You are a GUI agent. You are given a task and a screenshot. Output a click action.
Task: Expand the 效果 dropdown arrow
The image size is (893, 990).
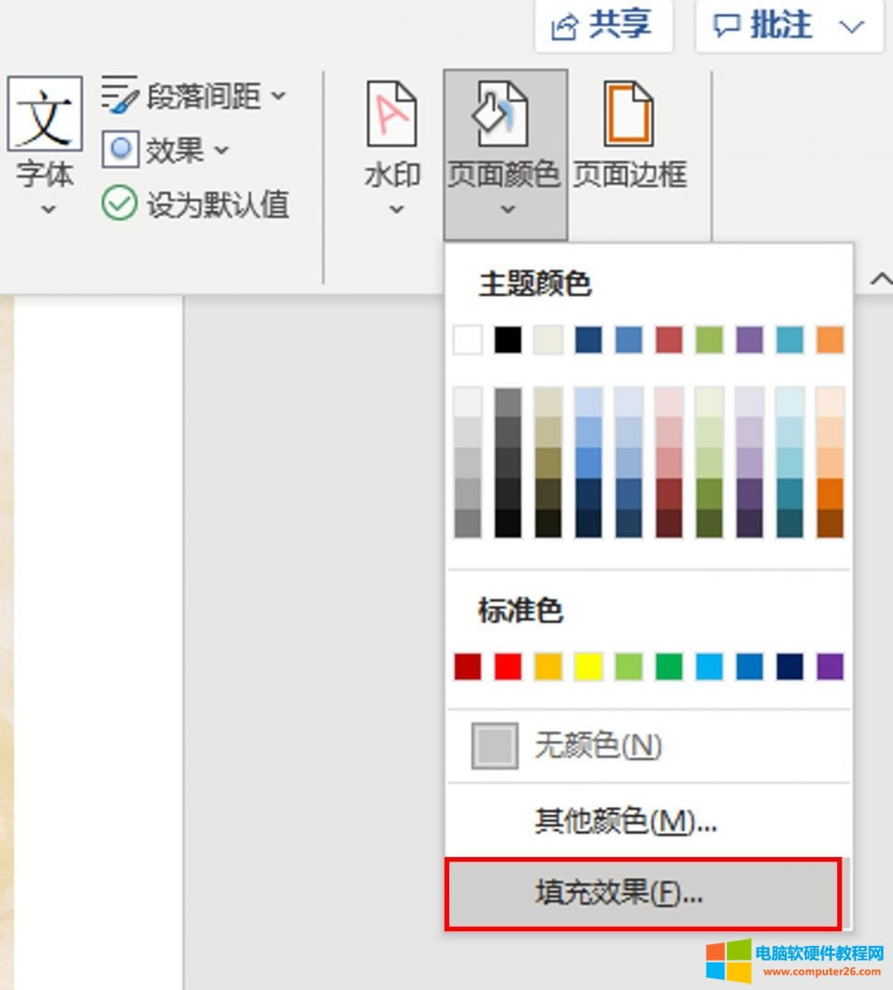[221, 150]
